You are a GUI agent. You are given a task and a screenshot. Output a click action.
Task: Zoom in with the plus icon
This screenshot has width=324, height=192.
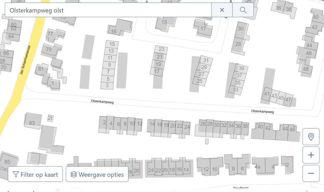[311, 155]
